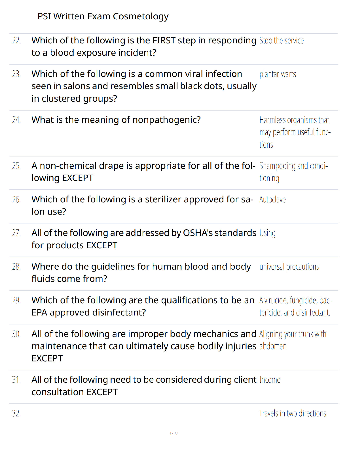Click the answer Income
Screen dimensions: 347x449
coord(270,380)
